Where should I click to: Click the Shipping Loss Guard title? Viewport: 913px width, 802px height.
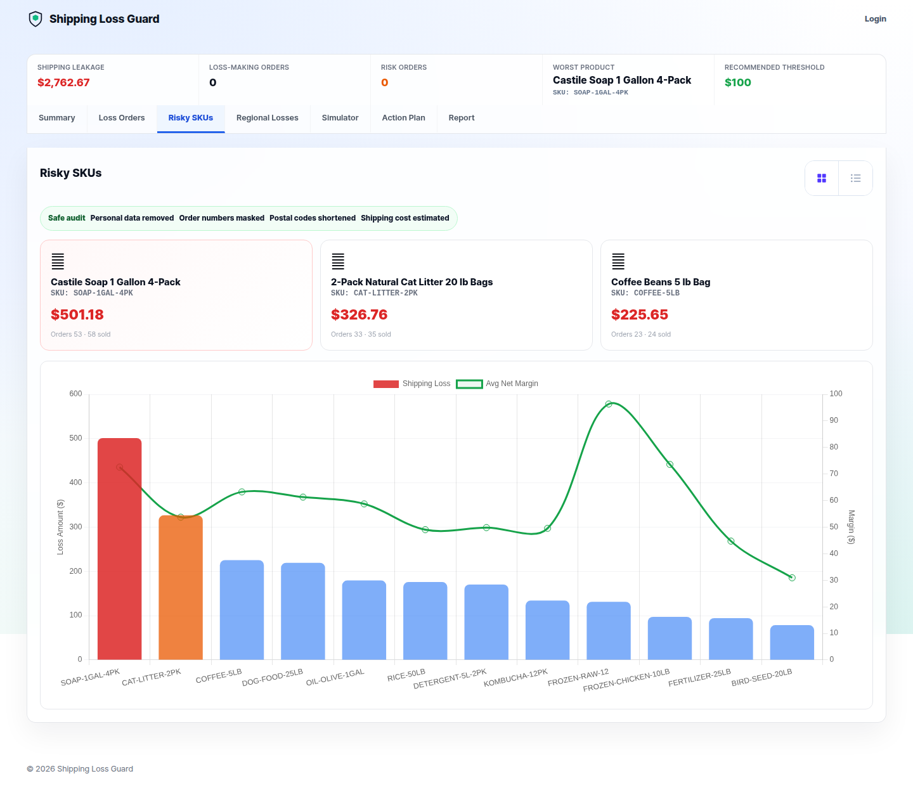click(x=105, y=19)
